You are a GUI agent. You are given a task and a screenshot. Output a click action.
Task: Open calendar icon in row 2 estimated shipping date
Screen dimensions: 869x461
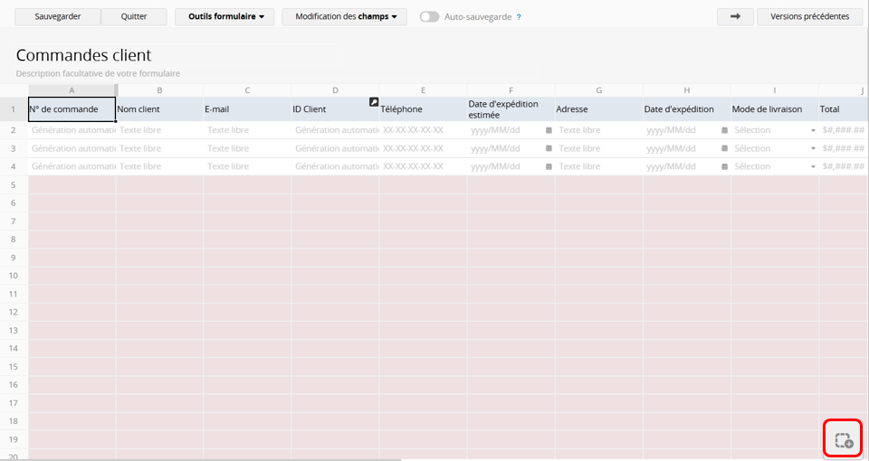[x=549, y=130]
